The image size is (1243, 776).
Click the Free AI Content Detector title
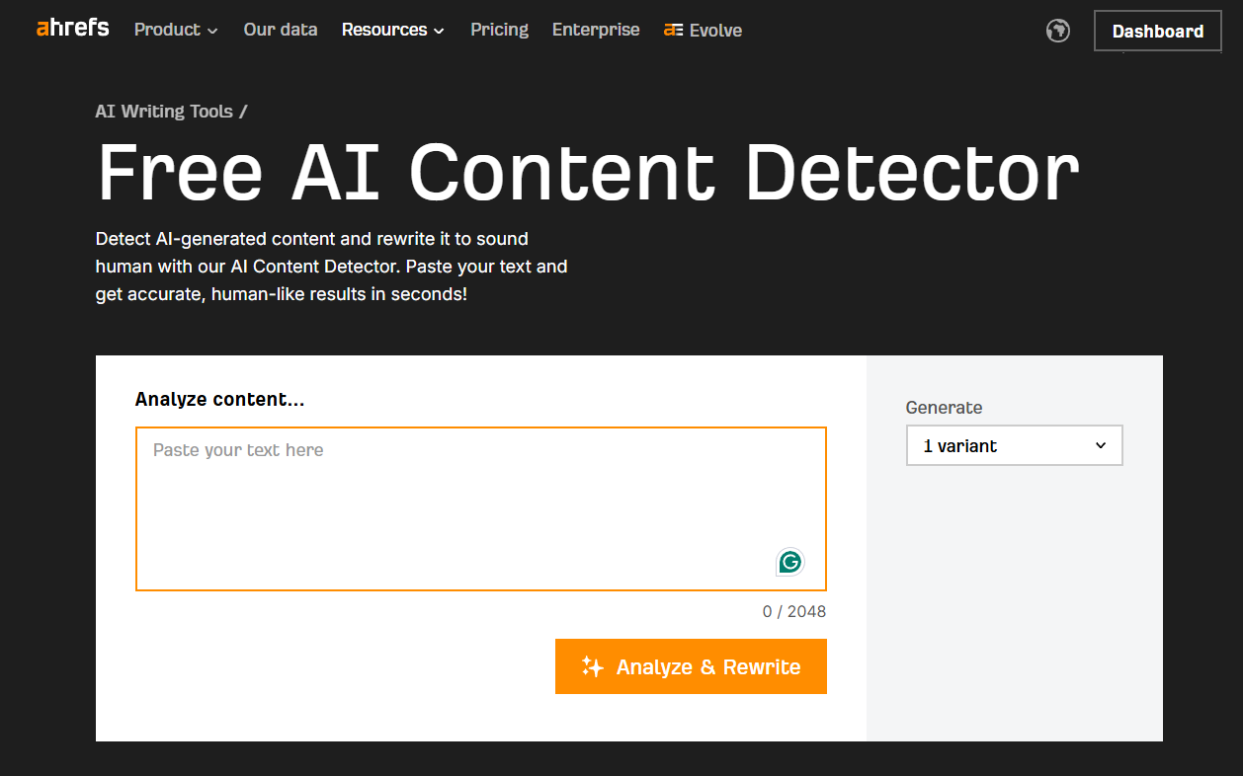(587, 173)
